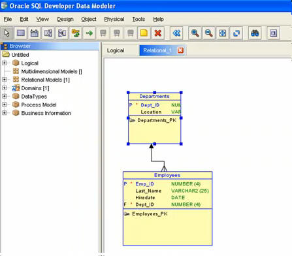This screenshot has height=256, width=292.
Task: Click the Departments table title
Action: point(154,96)
